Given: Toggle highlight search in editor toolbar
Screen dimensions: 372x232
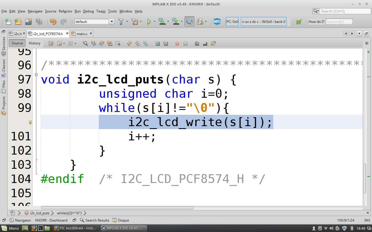Looking at the screenshot, I should click(x=110, y=43).
